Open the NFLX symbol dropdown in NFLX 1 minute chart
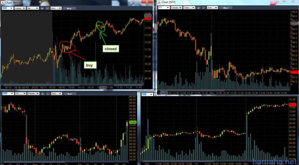This screenshot has height=165, width=299. (7, 8)
